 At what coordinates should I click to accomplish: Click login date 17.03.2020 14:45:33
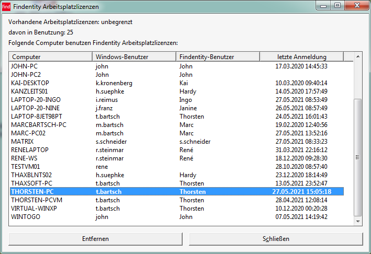point(301,66)
